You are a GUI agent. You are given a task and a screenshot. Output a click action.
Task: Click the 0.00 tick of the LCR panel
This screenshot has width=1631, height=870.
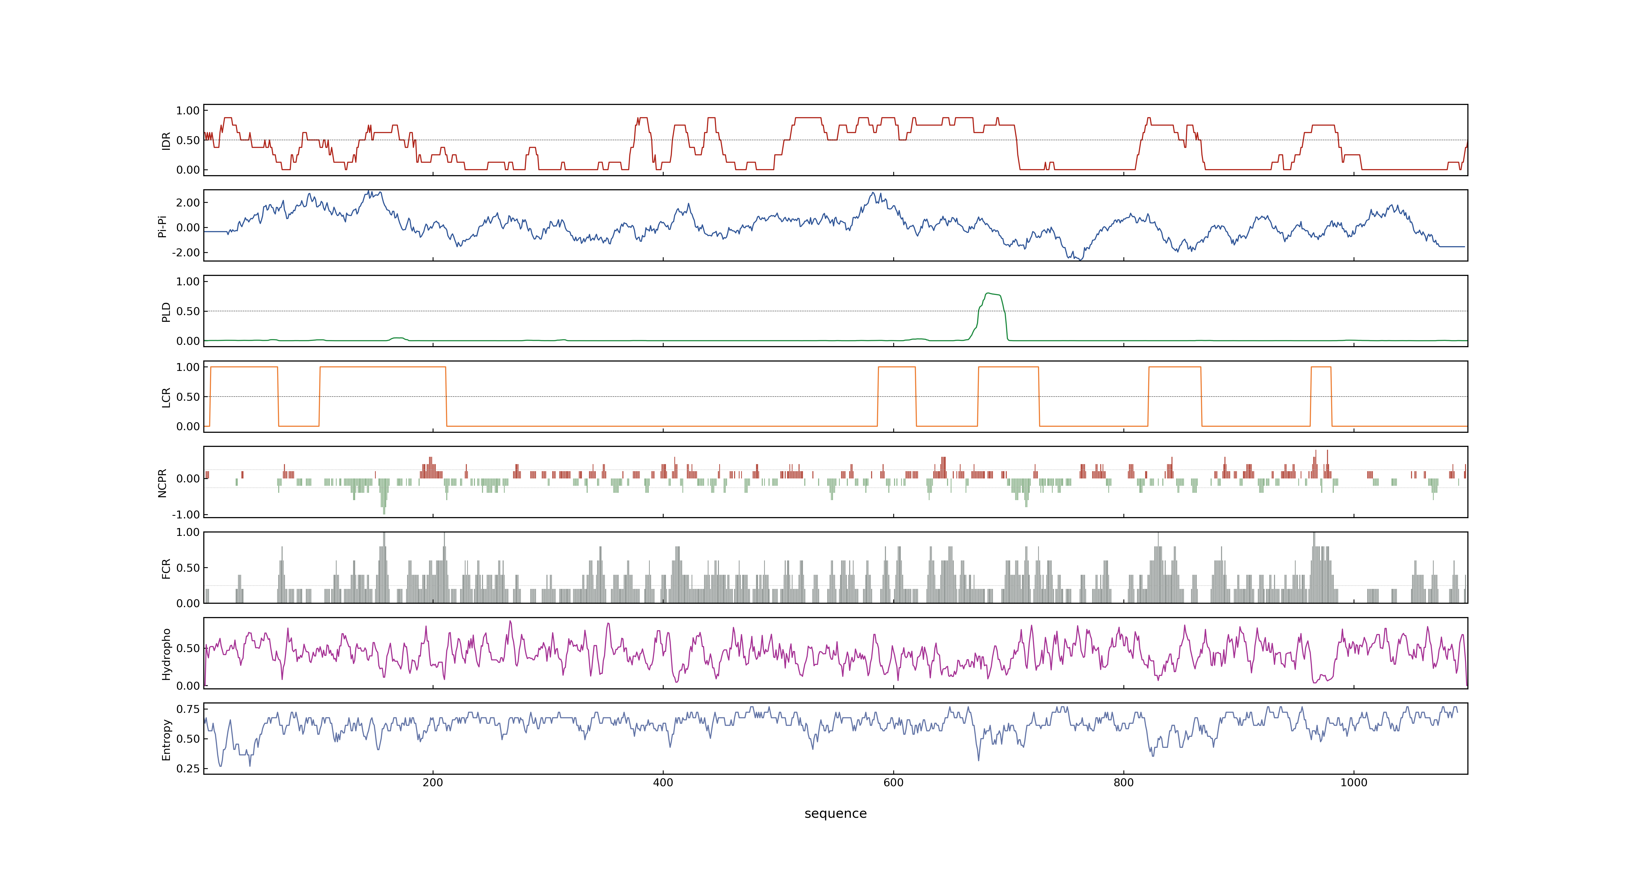pos(188,426)
